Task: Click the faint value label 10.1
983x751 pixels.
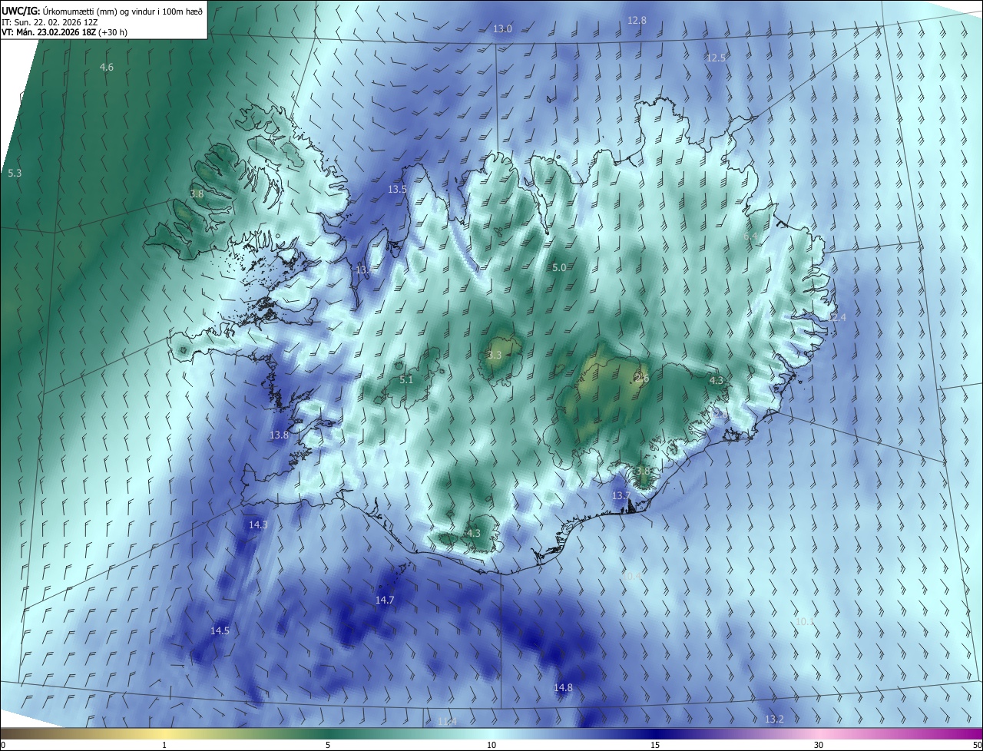Action: (805, 621)
